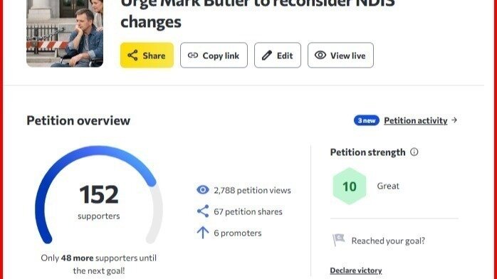Click the arrow next to Petition activity
This screenshot has height=279, width=497.
[x=454, y=120]
